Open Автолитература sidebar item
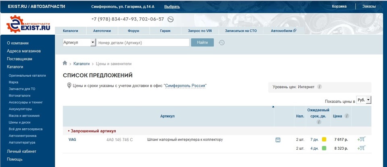The height and width of the screenshot is (167, 387). [22, 142]
